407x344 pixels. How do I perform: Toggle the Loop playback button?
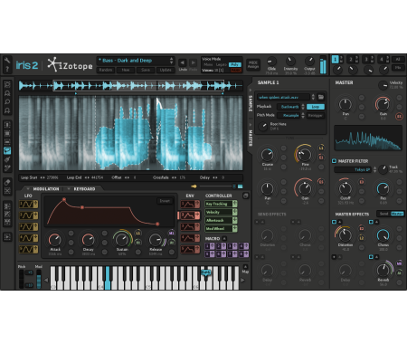(x=316, y=107)
